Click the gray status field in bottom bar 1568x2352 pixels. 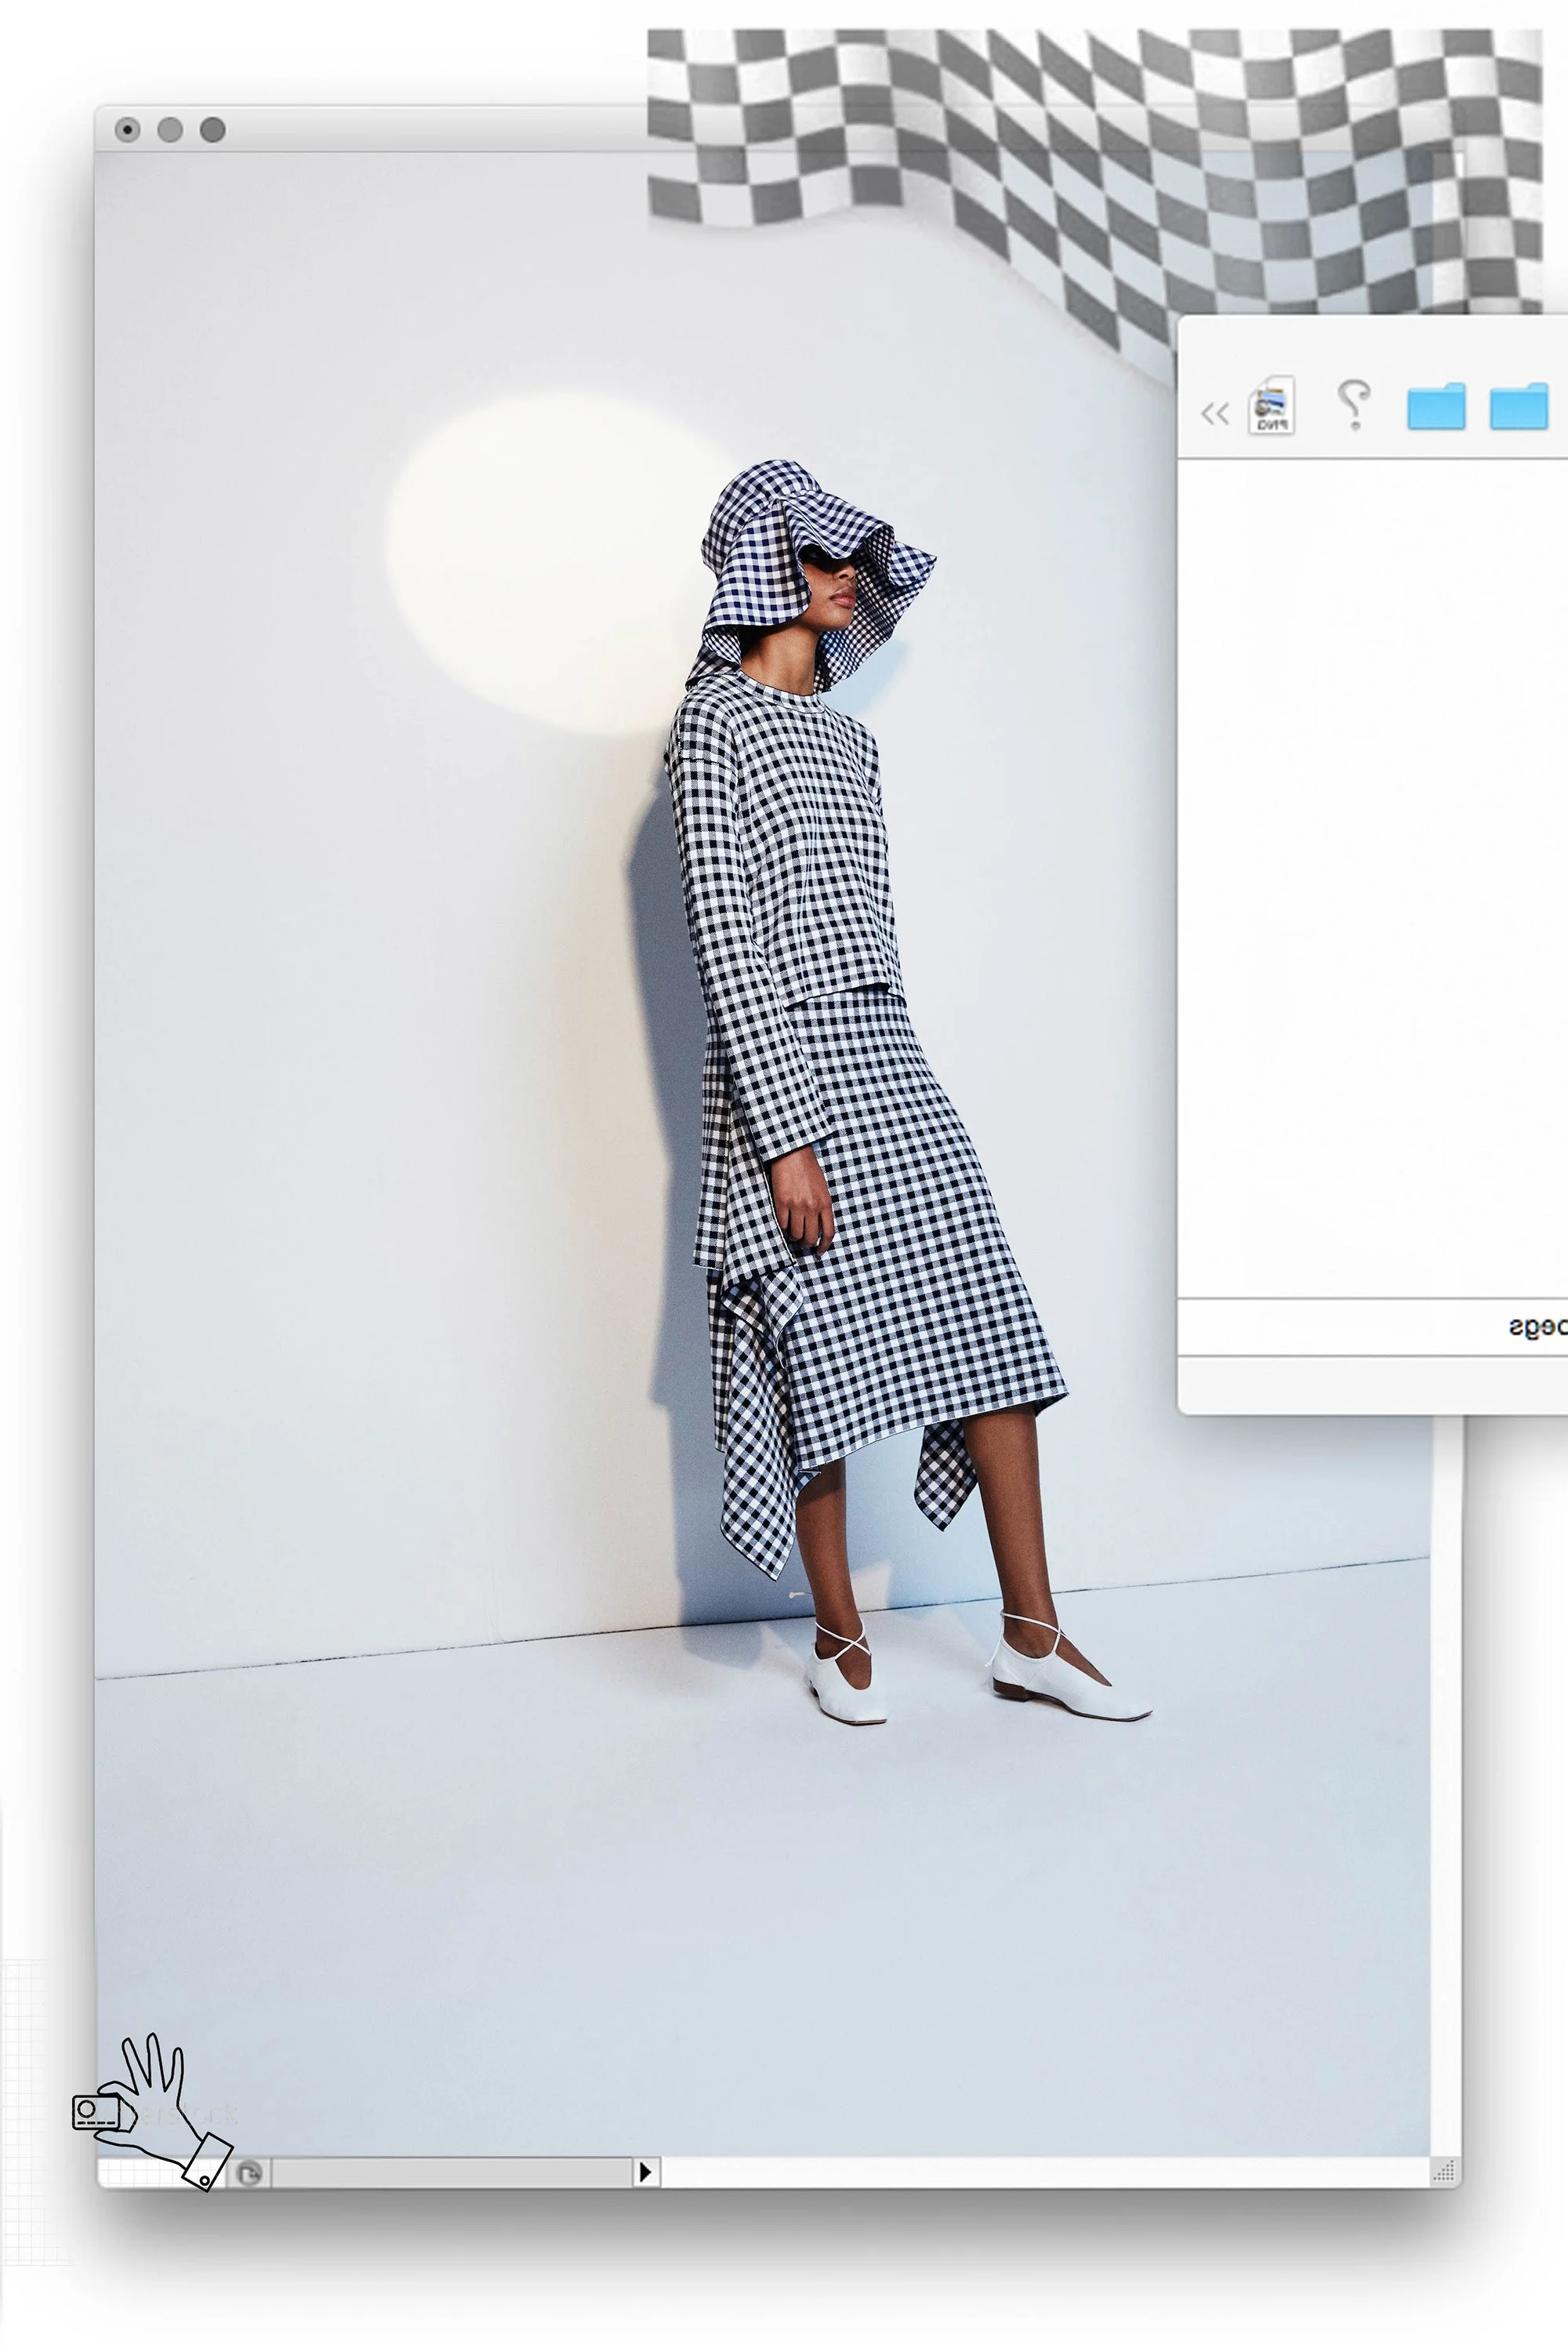452,2172
